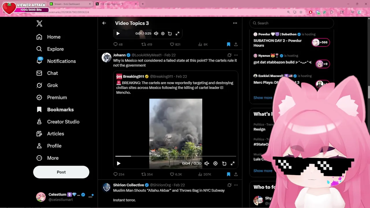This screenshot has height=208, width=370.
Task: Enter fullscreen on the top video
Action: pyautogui.click(x=177, y=34)
